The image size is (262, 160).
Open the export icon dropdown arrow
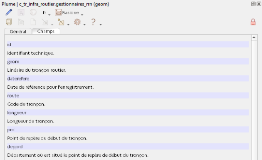coord(68,25)
